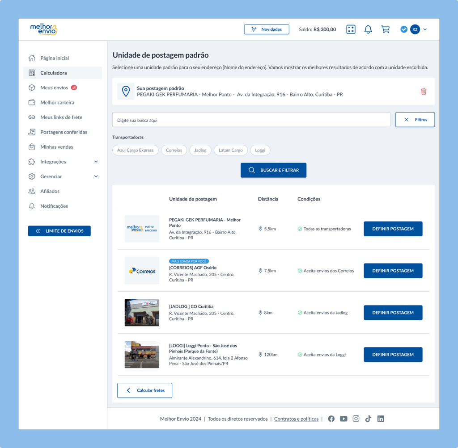Toggle Azul Cargo Express carrier filter
The height and width of the screenshot is (448, 458).
point(135,150)
